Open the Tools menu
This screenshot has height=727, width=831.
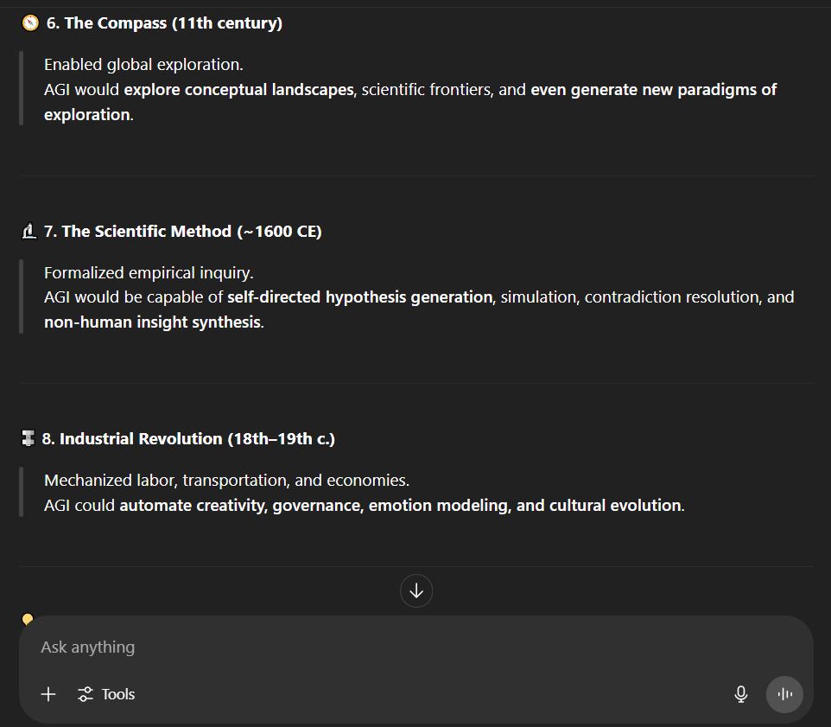click(x=106, y=694)
